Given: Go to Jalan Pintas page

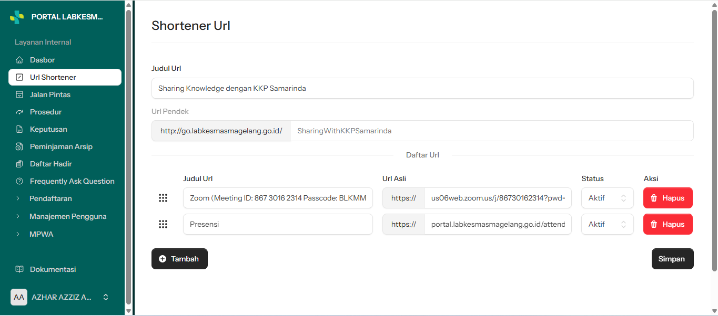Looking at the screenshot, I should coord(65,94).
